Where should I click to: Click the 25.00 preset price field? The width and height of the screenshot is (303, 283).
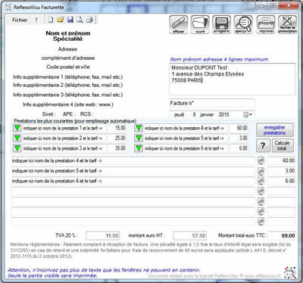pos(117,138)
